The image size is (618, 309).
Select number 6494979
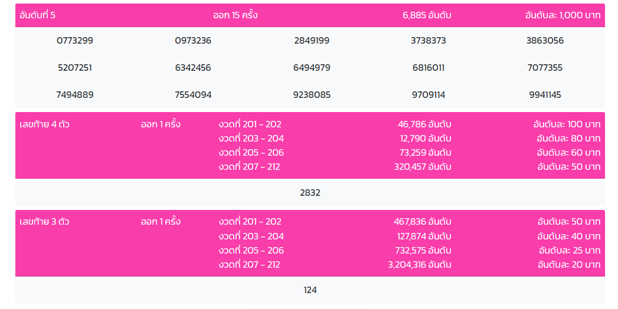pyautogui.click(x=312, y=68)
